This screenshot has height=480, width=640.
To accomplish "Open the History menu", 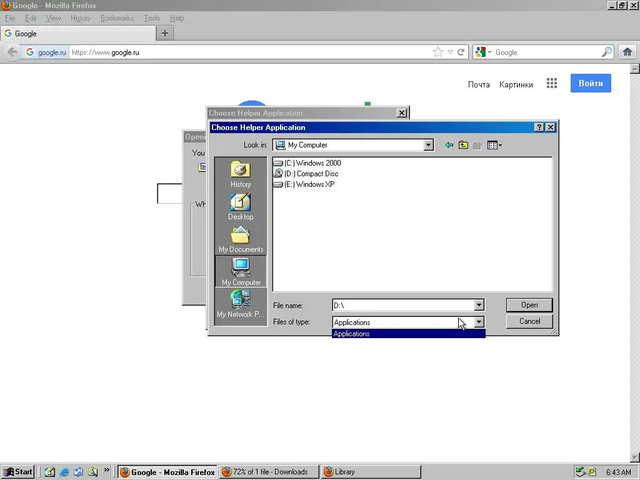I will click(81, 18).
